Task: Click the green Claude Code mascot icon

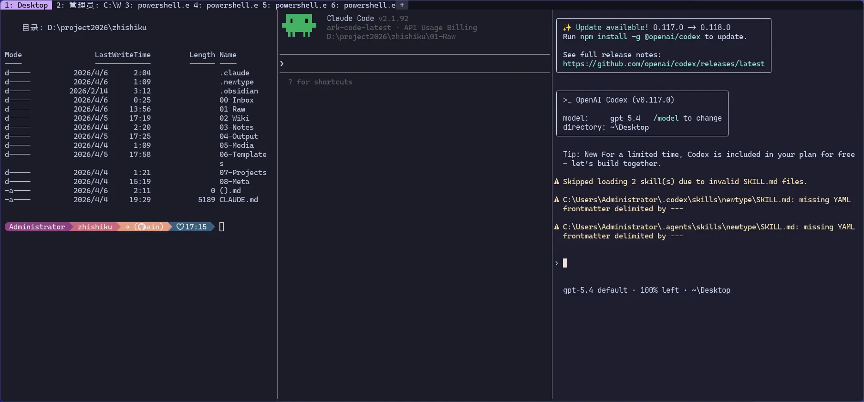Action: (x=299, y=25)
